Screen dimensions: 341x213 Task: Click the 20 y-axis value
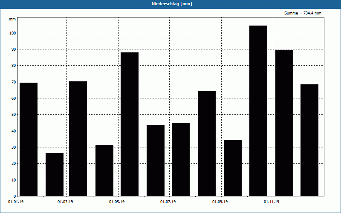(14, 164)
